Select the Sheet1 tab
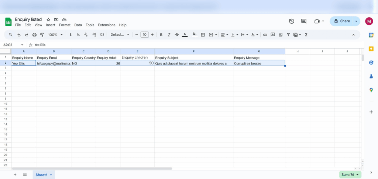 click(x=44, y=175)
